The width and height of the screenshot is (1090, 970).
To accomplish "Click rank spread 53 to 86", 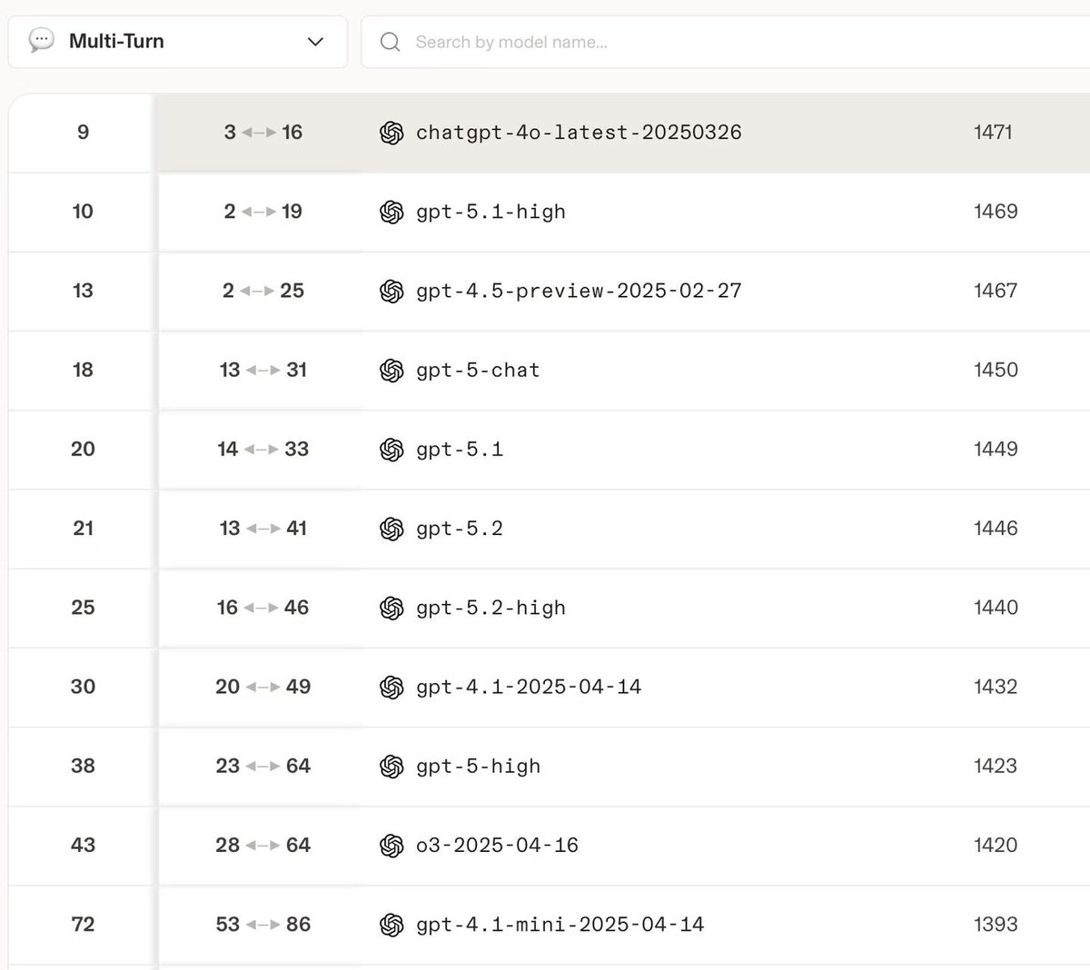I will (263, 925).
